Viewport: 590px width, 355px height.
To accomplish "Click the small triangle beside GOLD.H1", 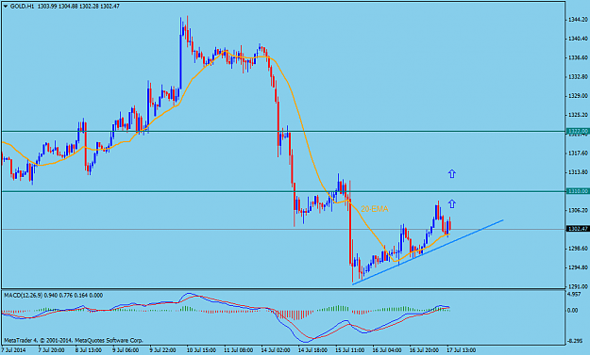I will point(6,7).
